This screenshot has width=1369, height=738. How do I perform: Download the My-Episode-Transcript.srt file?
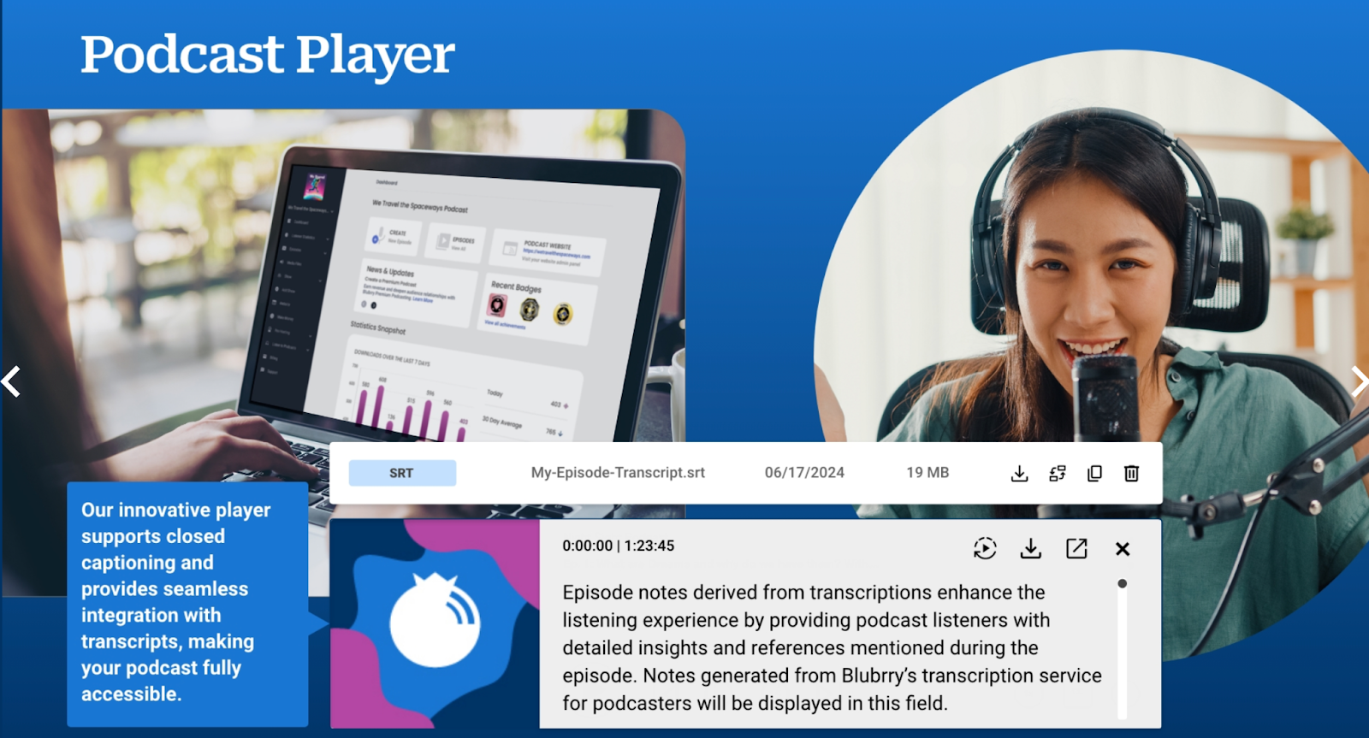pyautogui.click(x=1019, y=473)
